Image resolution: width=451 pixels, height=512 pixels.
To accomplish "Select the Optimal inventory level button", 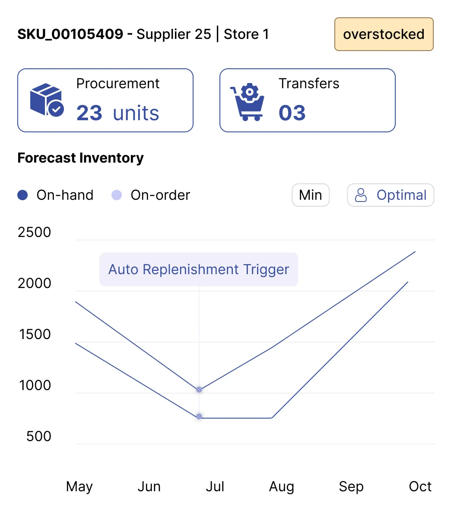I will click(x=391, y=195).
